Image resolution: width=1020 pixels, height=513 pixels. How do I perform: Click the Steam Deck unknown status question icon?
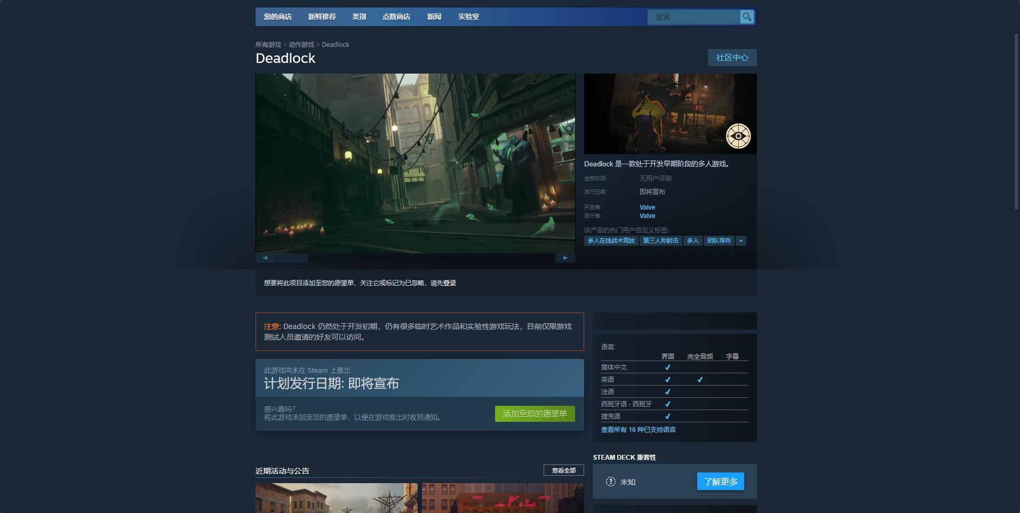pyautogui.click(x=611, y=482)
